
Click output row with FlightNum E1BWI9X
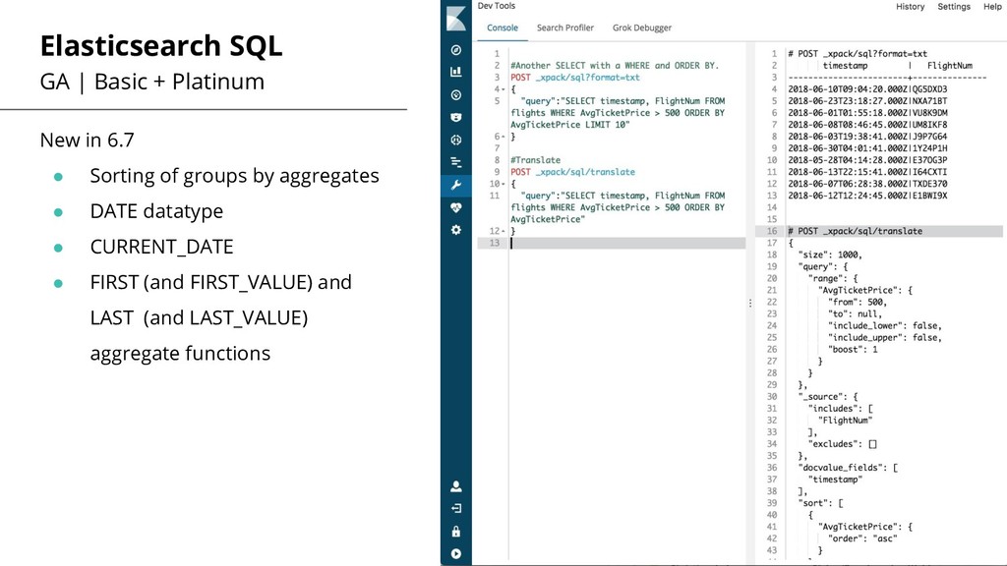[x=867, y=196]
